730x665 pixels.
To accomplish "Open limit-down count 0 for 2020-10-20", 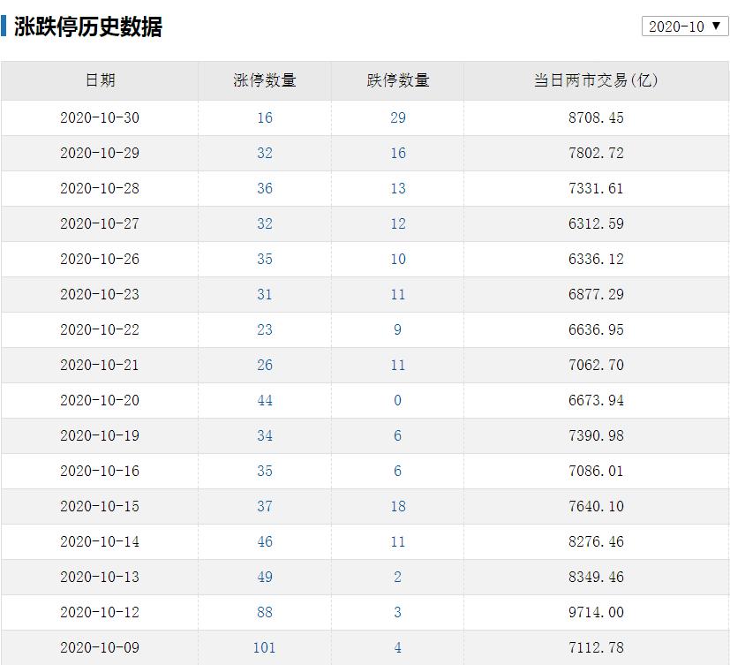I will point(397,400).
